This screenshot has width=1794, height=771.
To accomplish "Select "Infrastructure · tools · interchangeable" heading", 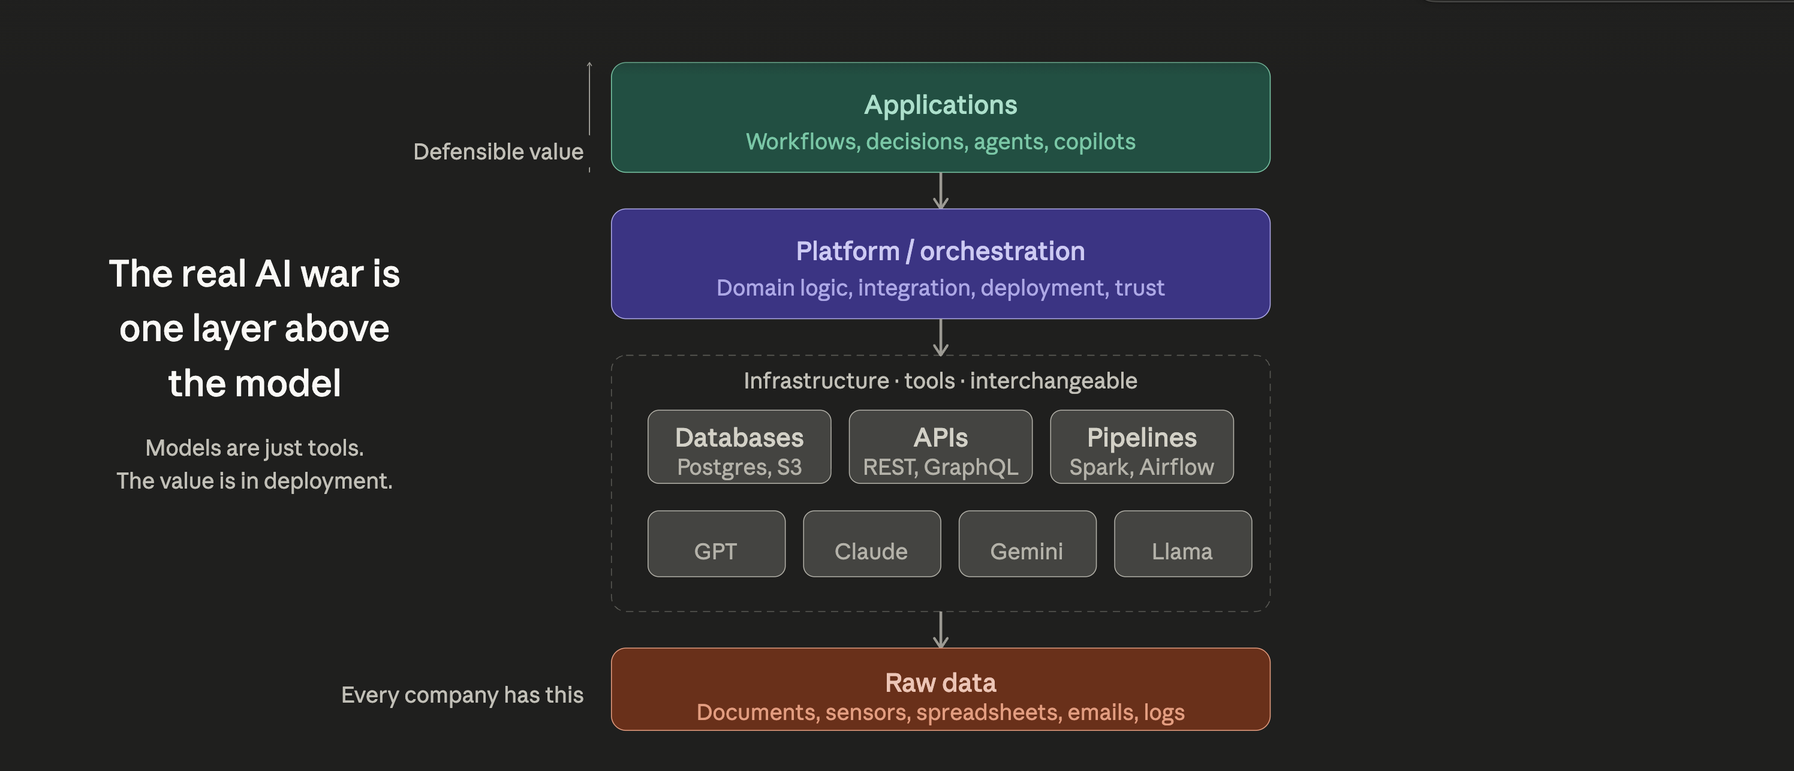I will tap(940, 381).
